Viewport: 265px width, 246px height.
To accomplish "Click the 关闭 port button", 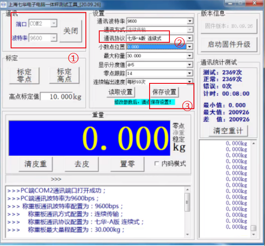I will (71, 31).
